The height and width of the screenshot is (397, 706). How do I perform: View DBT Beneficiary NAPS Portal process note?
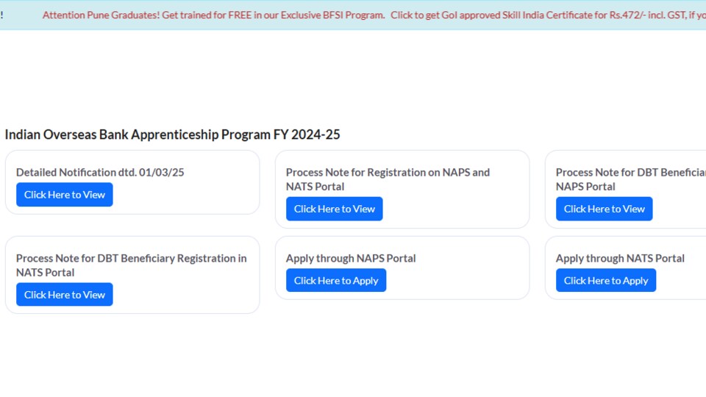click(x=604, y=209)
